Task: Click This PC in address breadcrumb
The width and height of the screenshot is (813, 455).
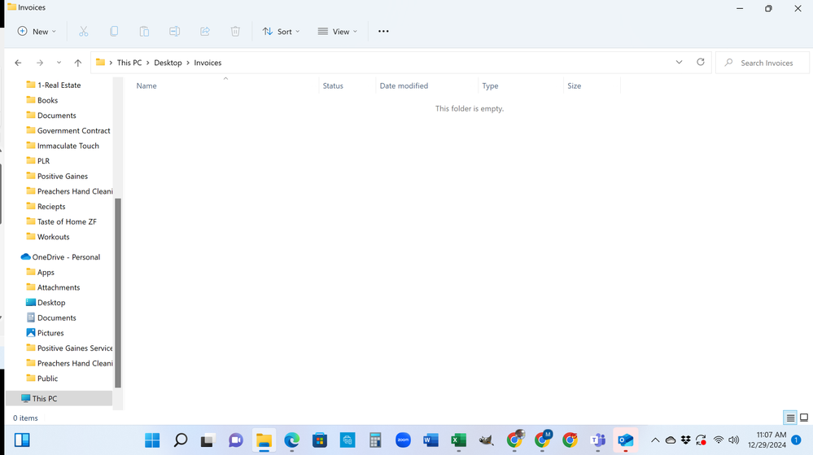Action: [x=129, y=63]
